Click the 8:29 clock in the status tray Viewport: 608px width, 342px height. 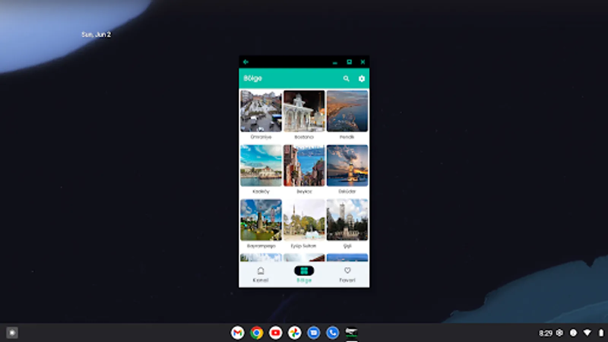pyautogui.click(x=546, y=332)
